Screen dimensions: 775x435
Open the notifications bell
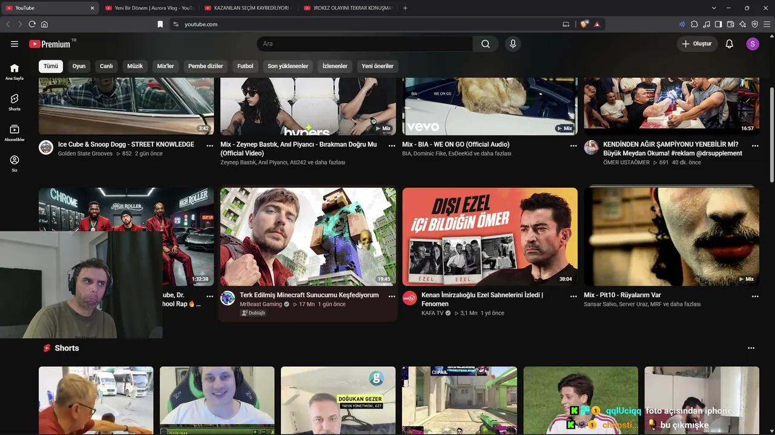730,43
